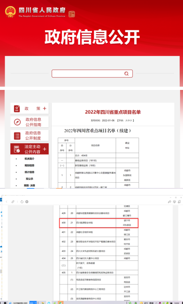183x304 pixels.
Task: Click the globe icon in the viewer toolbar
Action: pos(27,201)
